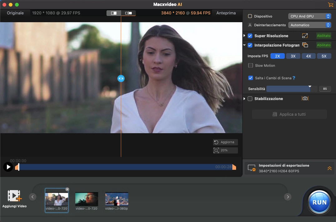Screen dimensions: 336x222
Task: Expand the export settings panel chevron
Action: click(329, 168)
